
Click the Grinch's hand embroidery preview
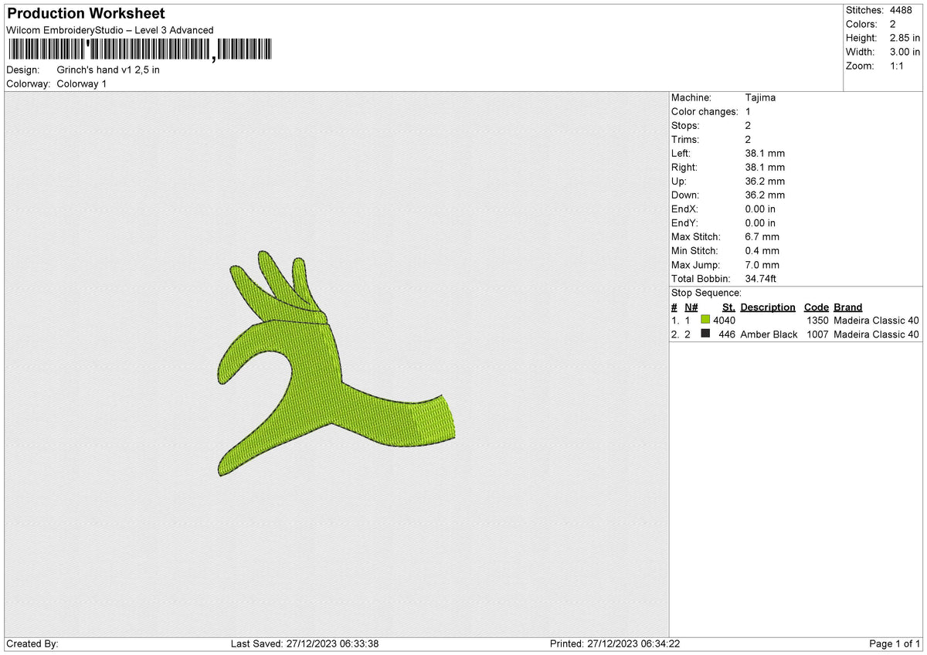coord(334,363)
